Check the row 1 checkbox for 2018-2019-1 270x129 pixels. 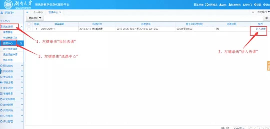(x=29, y=29)
